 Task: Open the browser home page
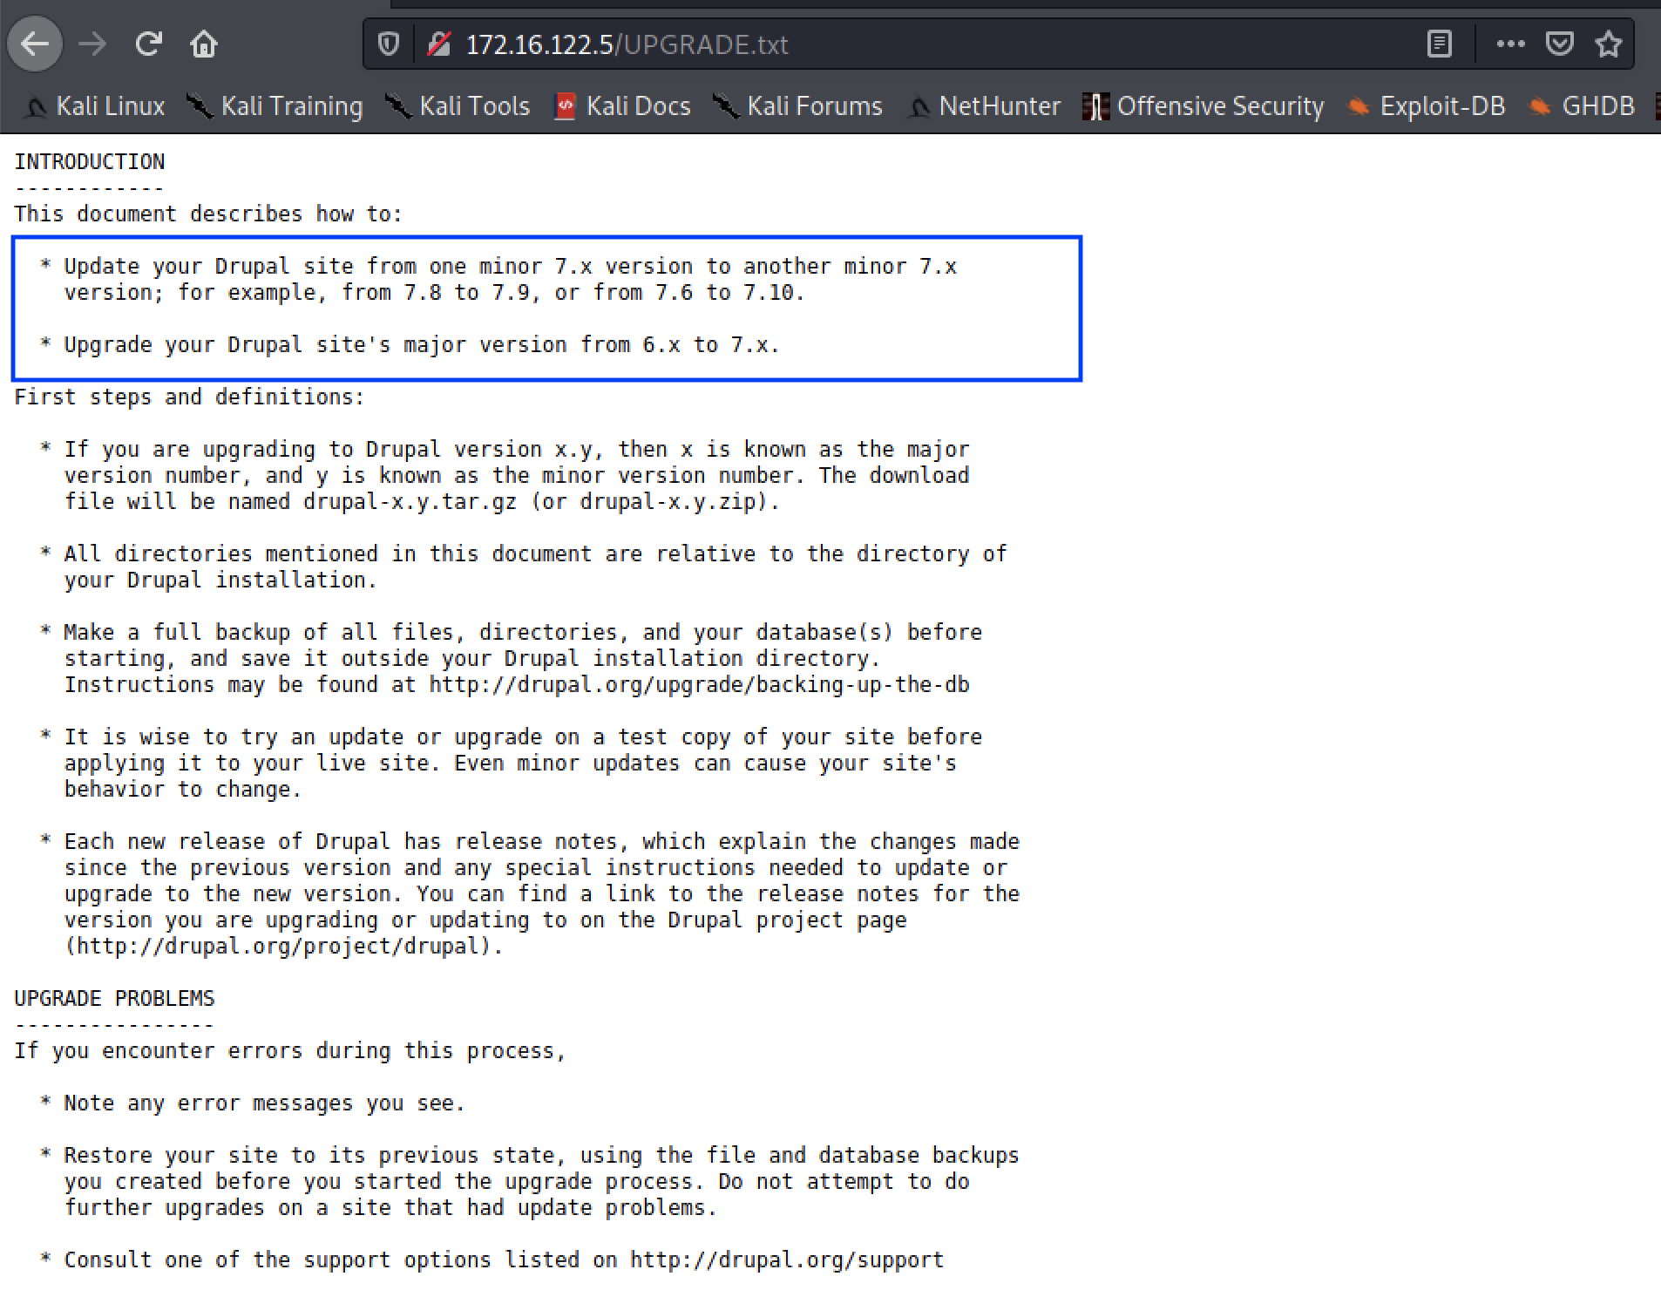click(x=204, y=44)
